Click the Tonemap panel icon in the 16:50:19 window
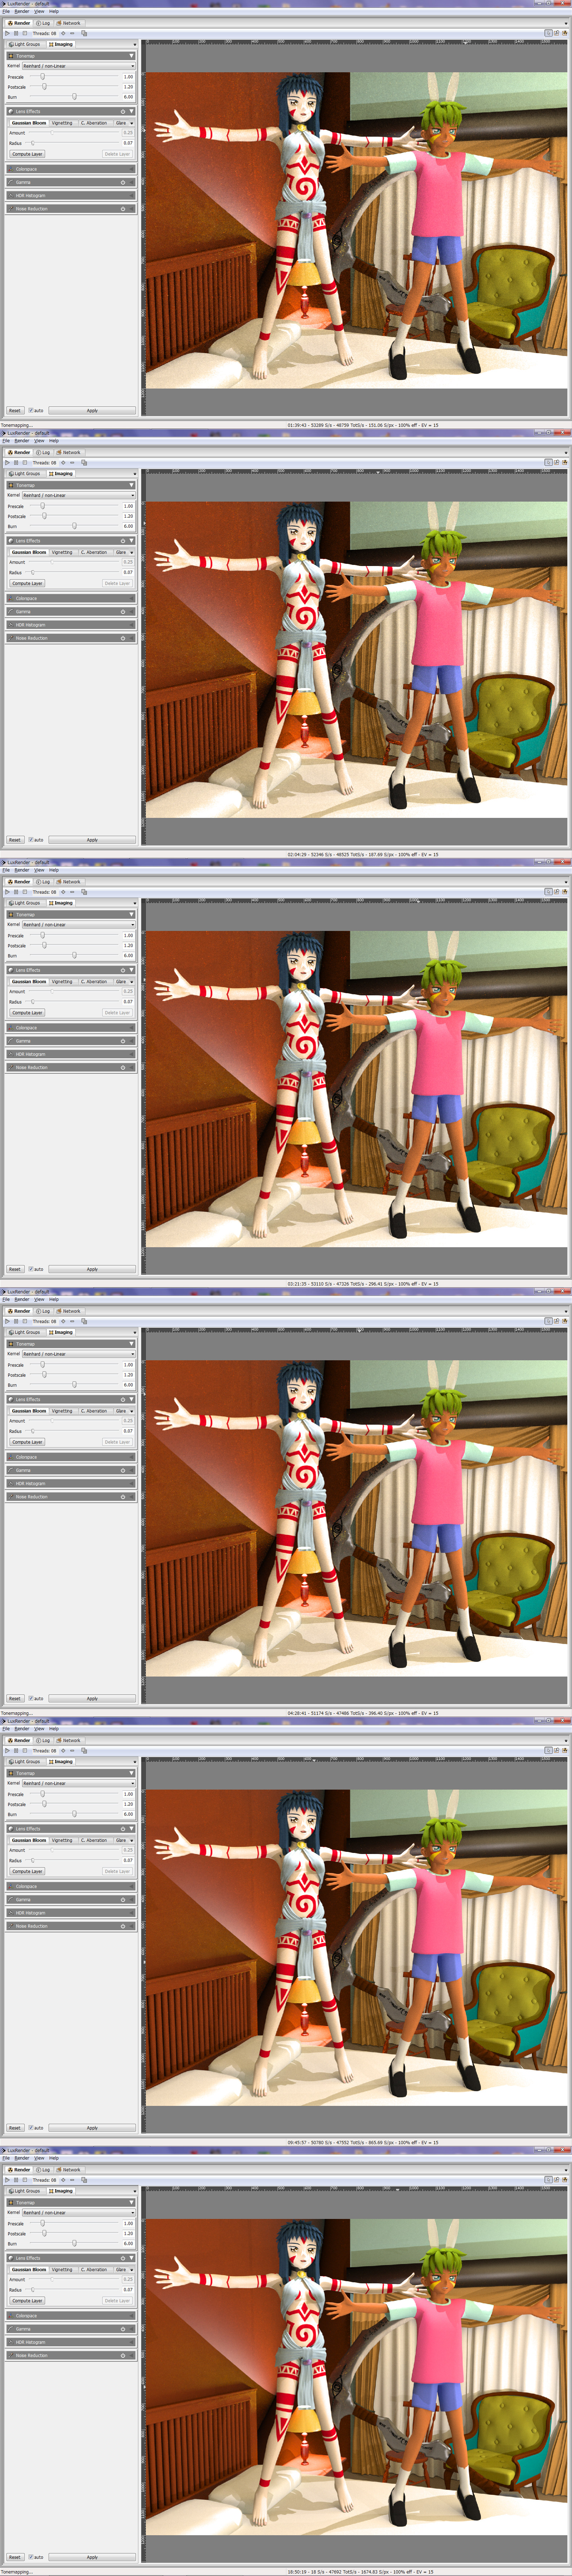Image resolution: width=572 pixels, height=2576 pixels. coord(11,2203)
